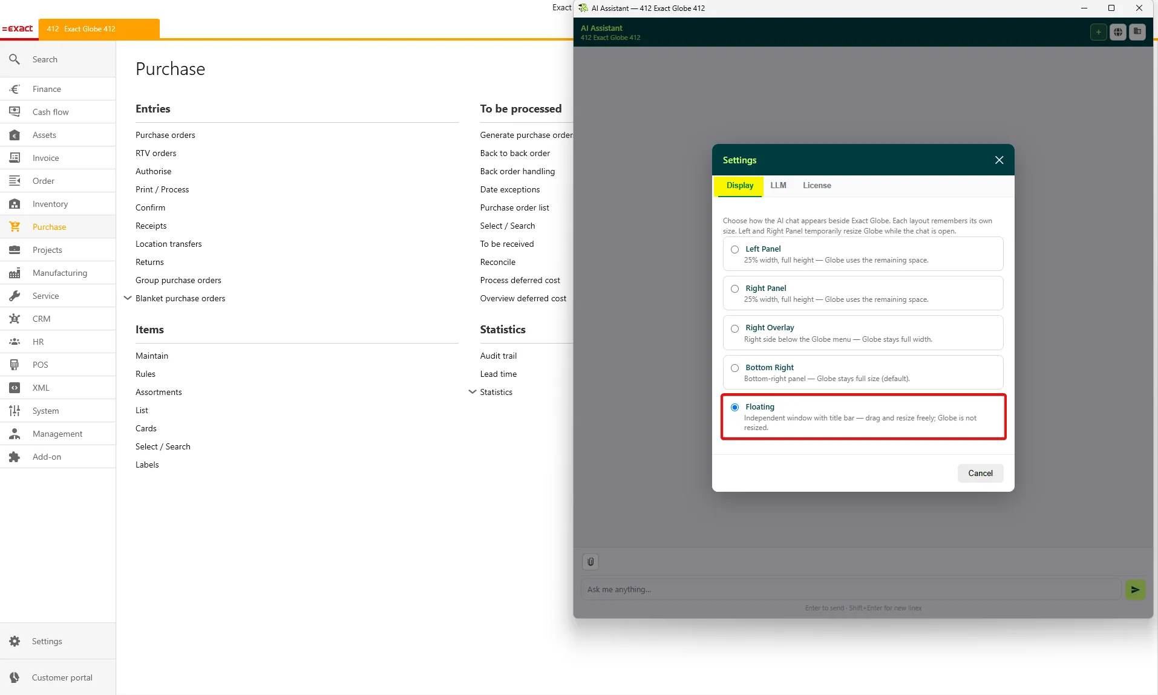
Task: Click the Cancel button in Settings
Action: 980,474
